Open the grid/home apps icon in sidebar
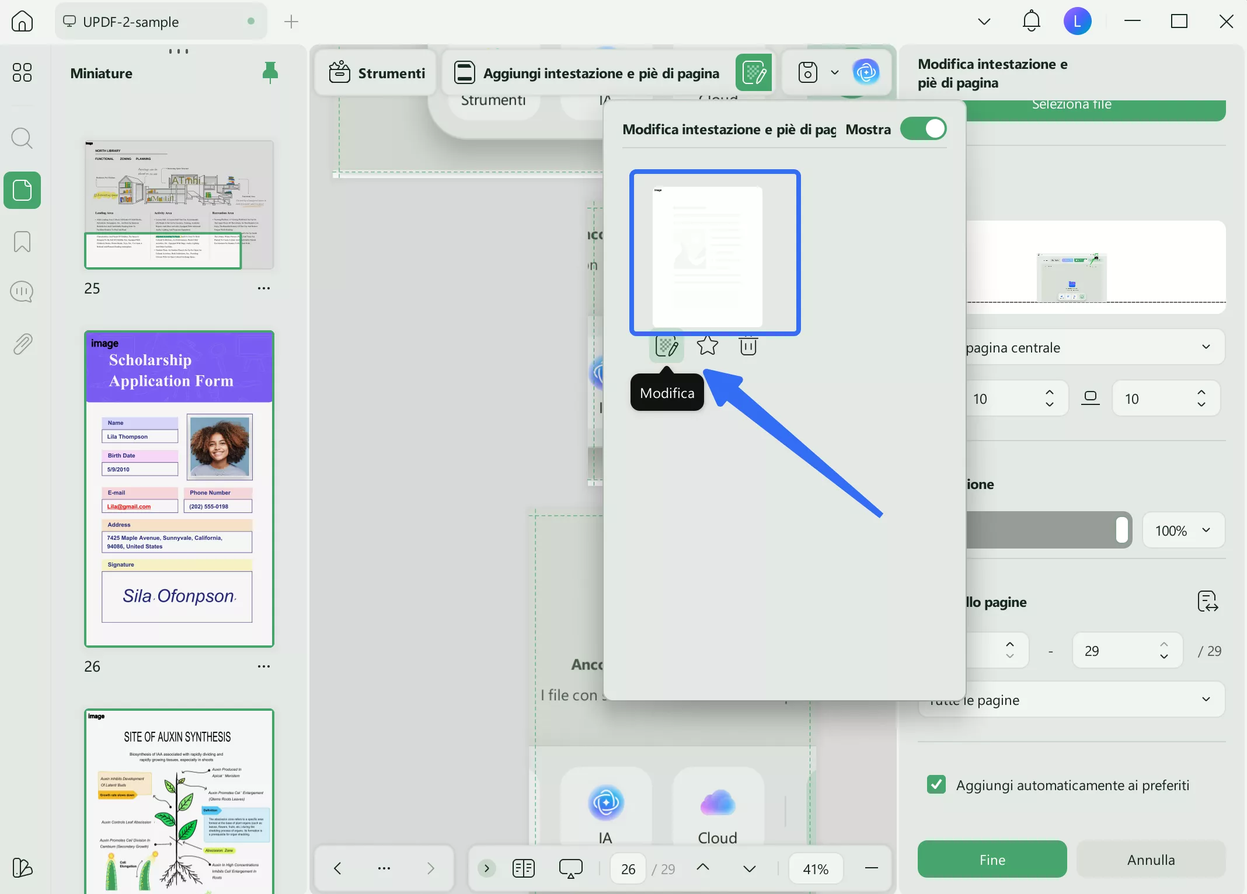This screenshot has height=894, width=1247. [22, 72]
